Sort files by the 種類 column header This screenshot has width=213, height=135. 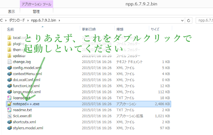tap(120, 29)
